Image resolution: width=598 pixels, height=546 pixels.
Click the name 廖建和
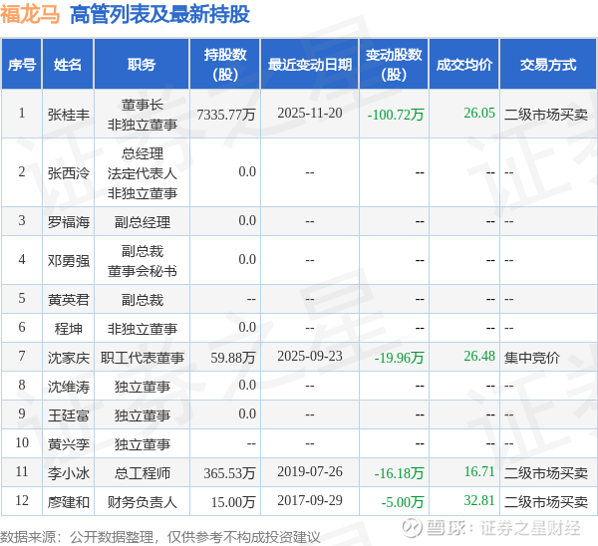68,502
